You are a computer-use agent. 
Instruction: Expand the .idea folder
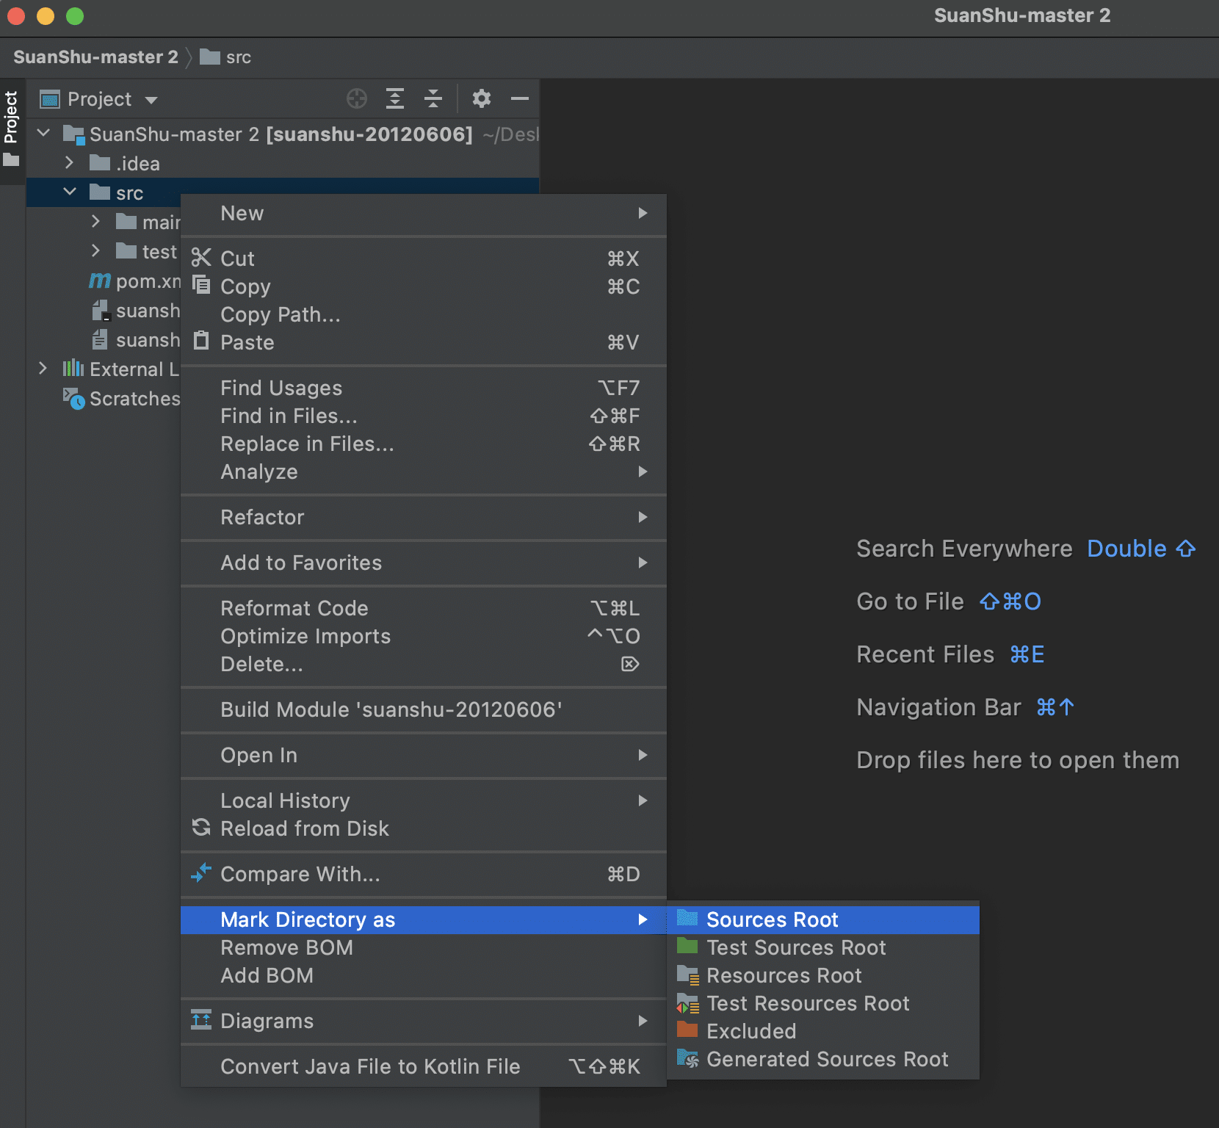70,162
